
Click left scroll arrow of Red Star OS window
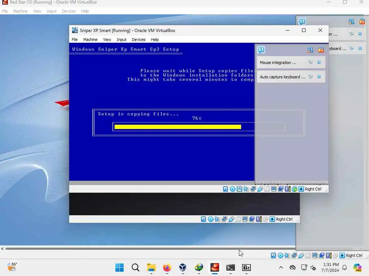(x=2, y=249)
